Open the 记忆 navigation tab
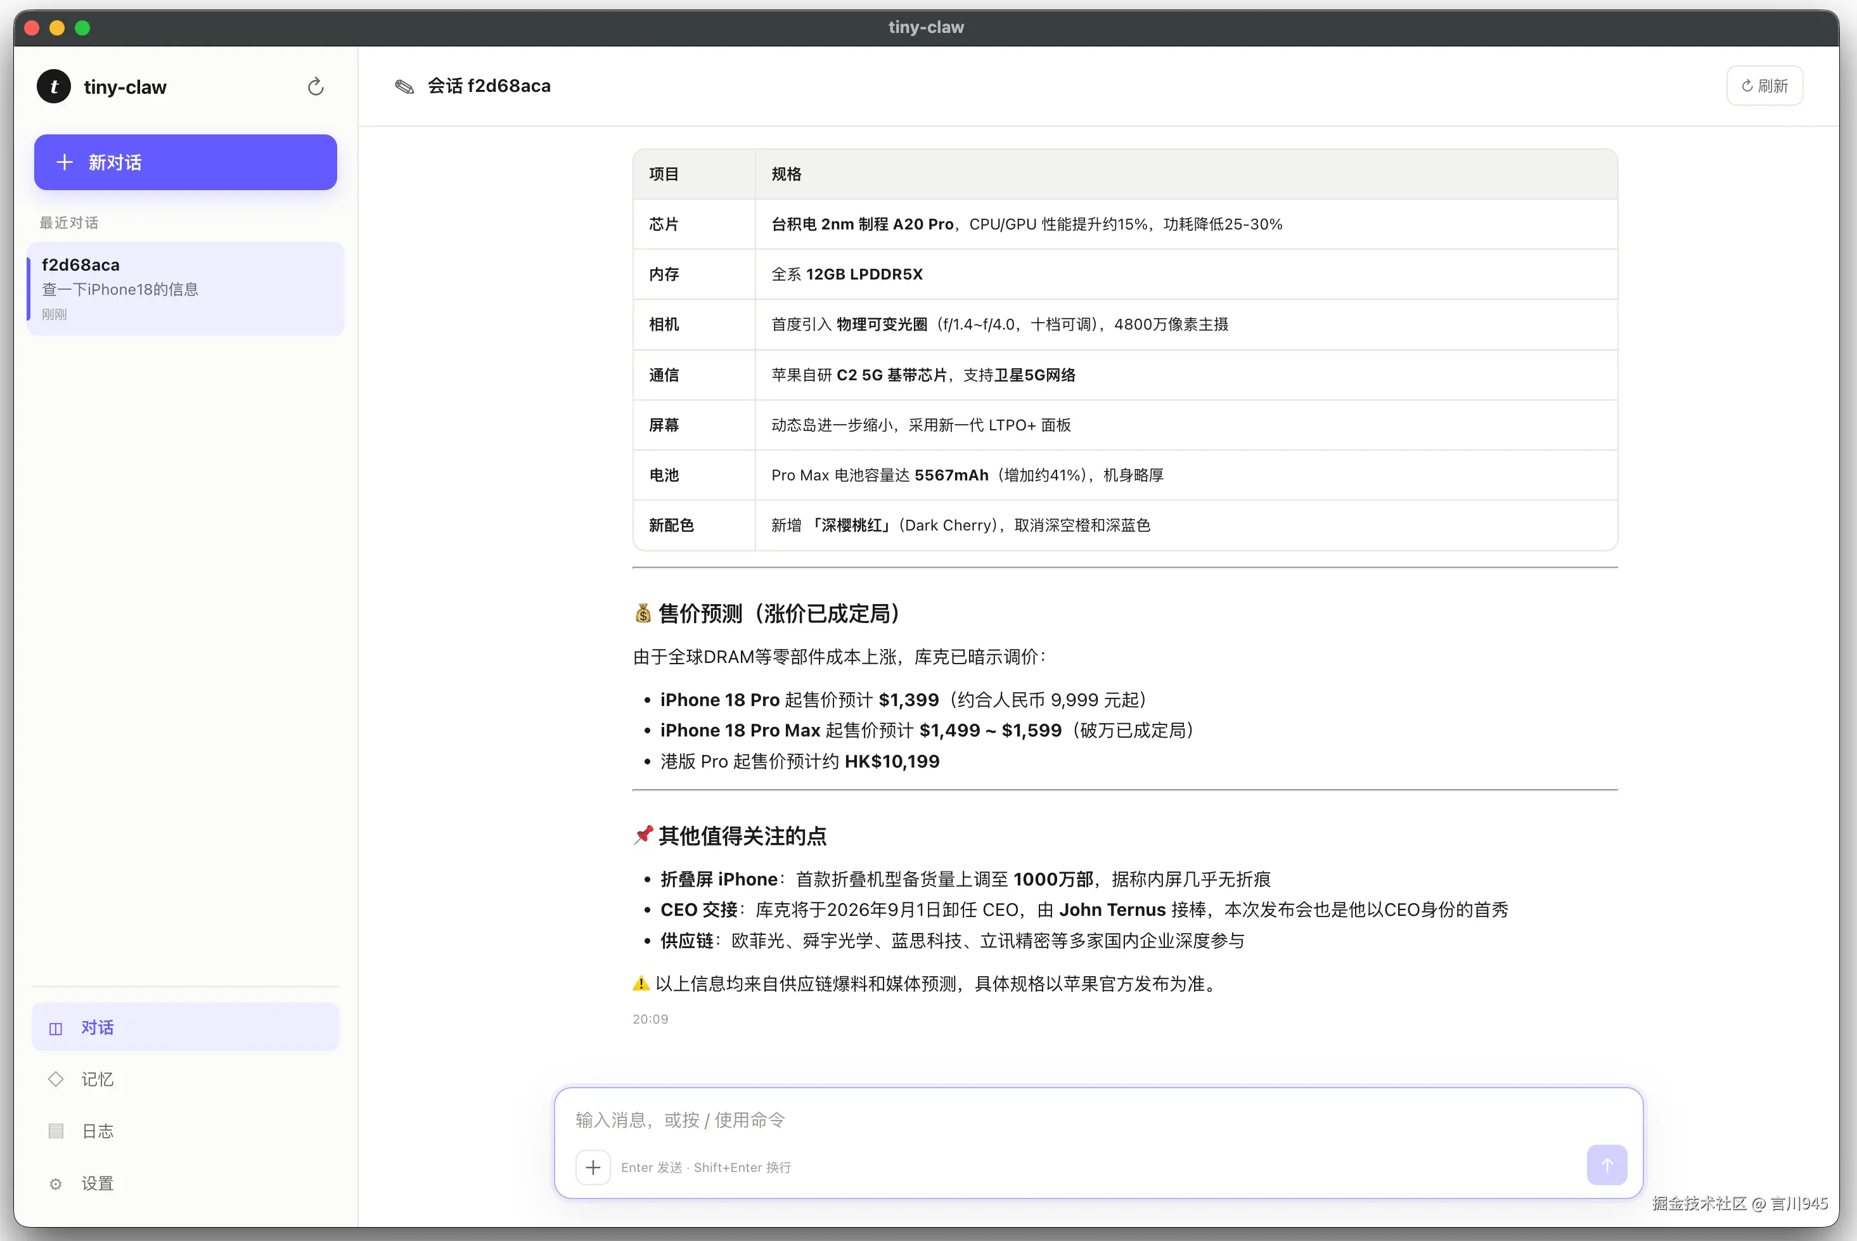The height and width of the screenshot is (1241, 1857). click(x=185, y=1079)
